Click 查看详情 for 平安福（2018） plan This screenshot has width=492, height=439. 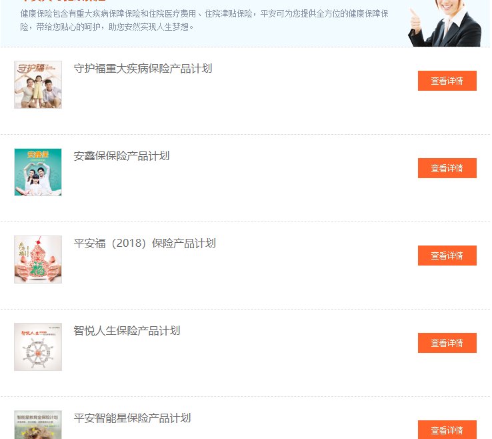[447, 256]
